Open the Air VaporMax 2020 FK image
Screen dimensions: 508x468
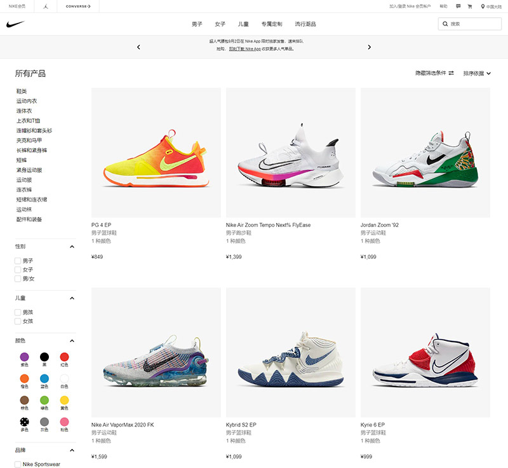point(156,352)
